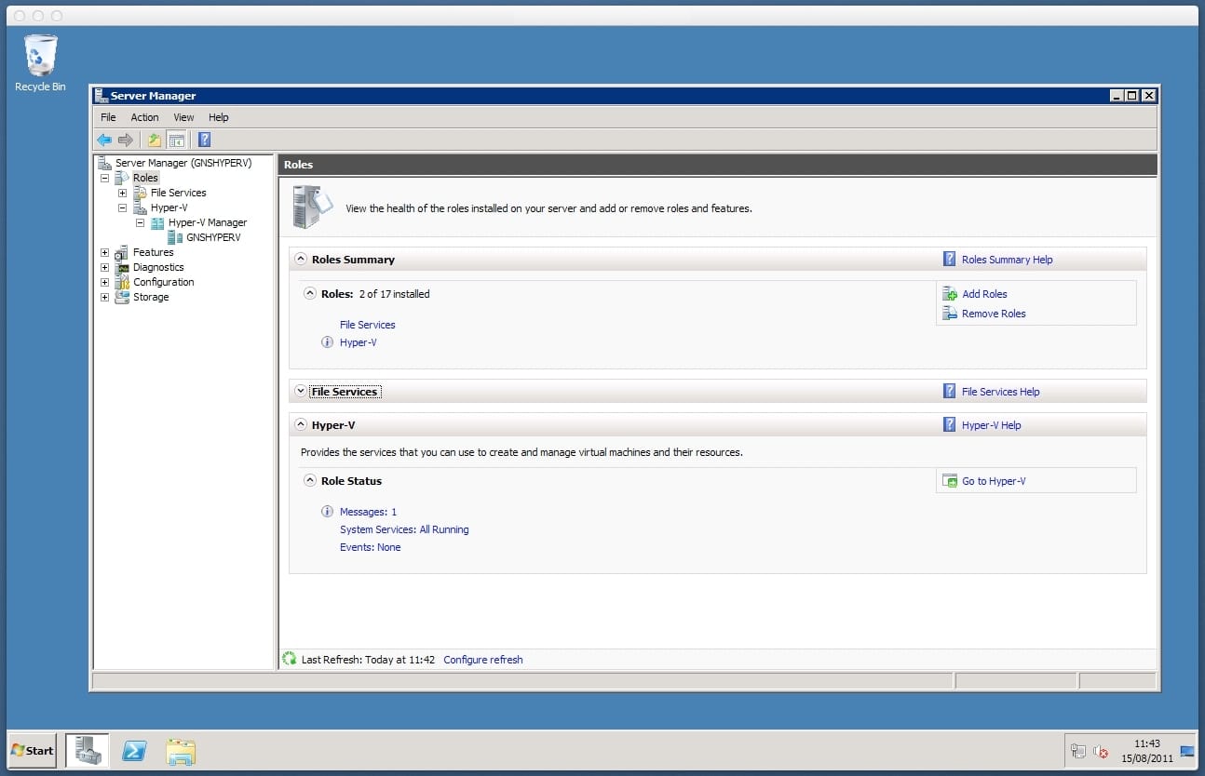The height and width of the screenshot is (776, 1205).
Task: Expand the Configuration tree node
Action: [104, 282]
